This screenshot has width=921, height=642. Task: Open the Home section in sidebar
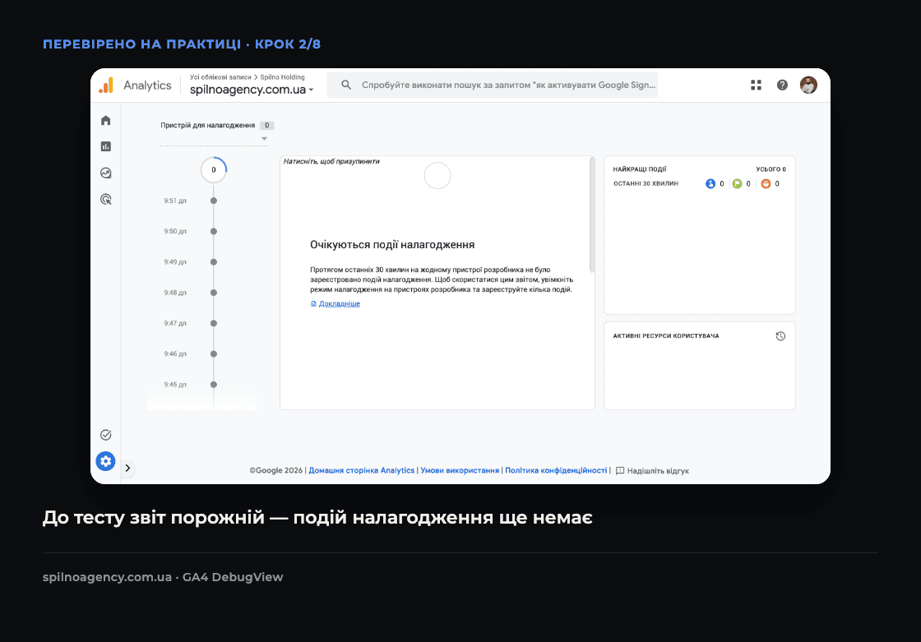click(x=106, y=120)
